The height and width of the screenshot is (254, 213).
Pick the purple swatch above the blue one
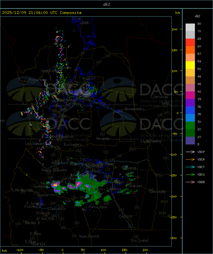(190, 103)
